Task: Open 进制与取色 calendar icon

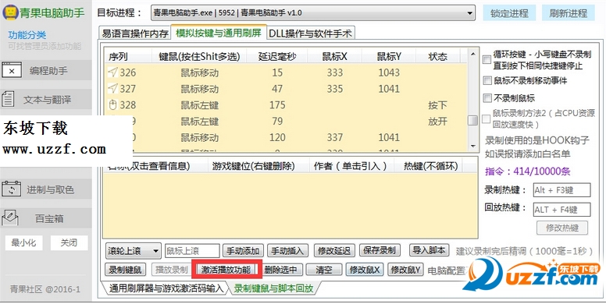Action: [x=12, y=189]
